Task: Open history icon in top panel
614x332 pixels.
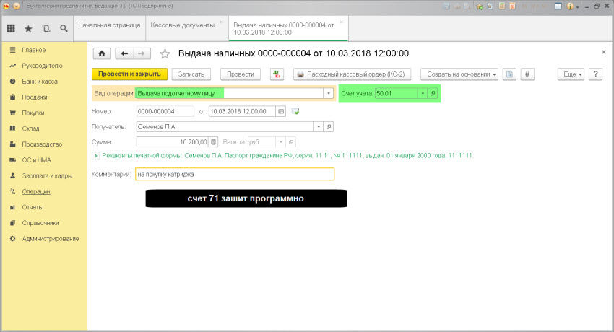Action: tap(46, 29)
